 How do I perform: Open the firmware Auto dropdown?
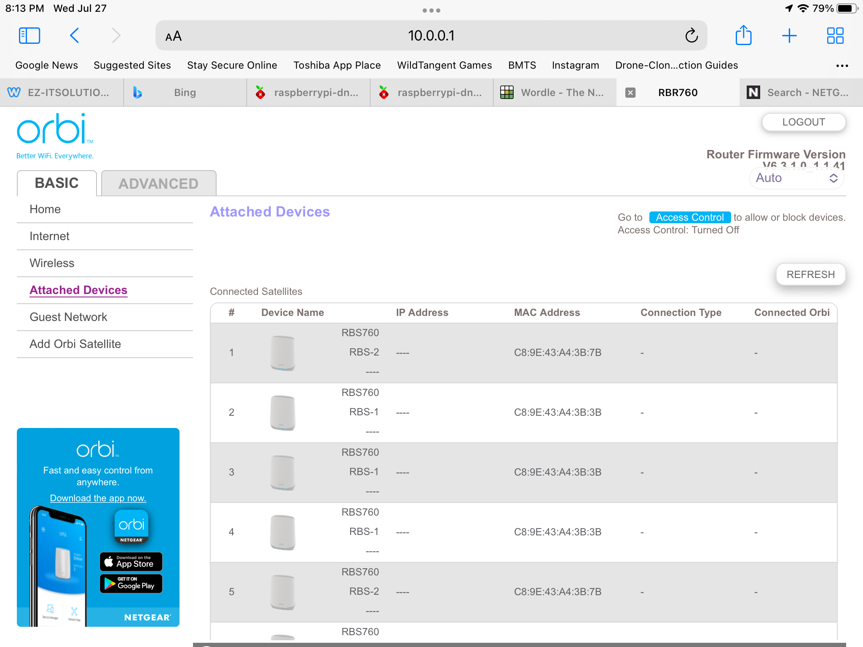[x=796, y=178]
